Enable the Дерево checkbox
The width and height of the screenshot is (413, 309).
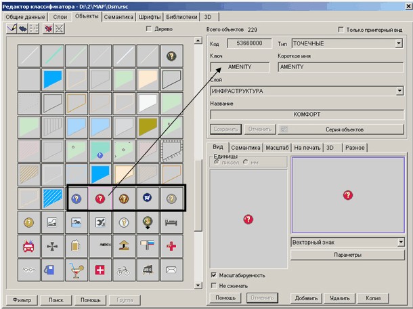pos(150,29)
